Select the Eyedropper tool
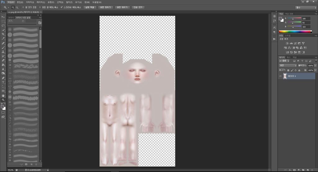This screenshot has height=172, width=318. coord(3,39)
